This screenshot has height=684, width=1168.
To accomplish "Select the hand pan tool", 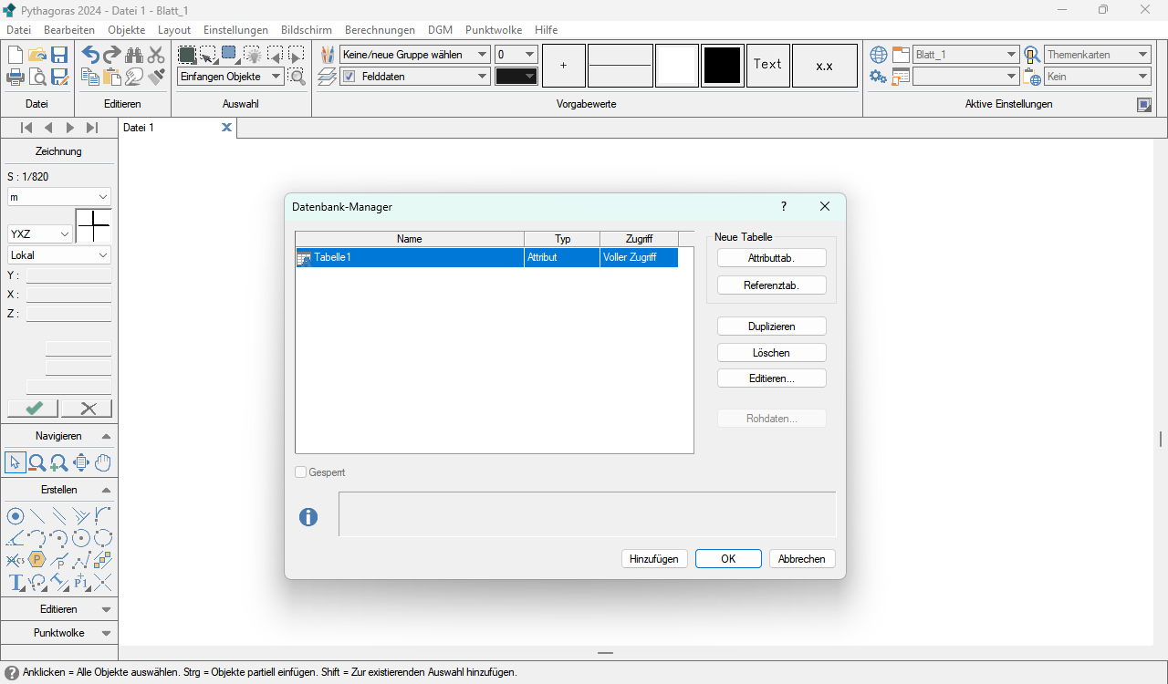I will pyautogui.click(x=103, y=462).
